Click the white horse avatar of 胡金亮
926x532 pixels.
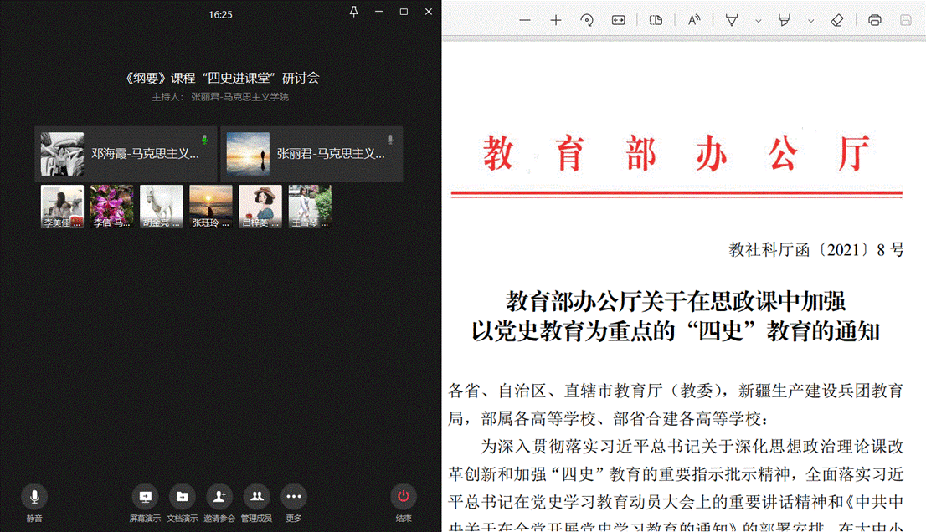161,206
